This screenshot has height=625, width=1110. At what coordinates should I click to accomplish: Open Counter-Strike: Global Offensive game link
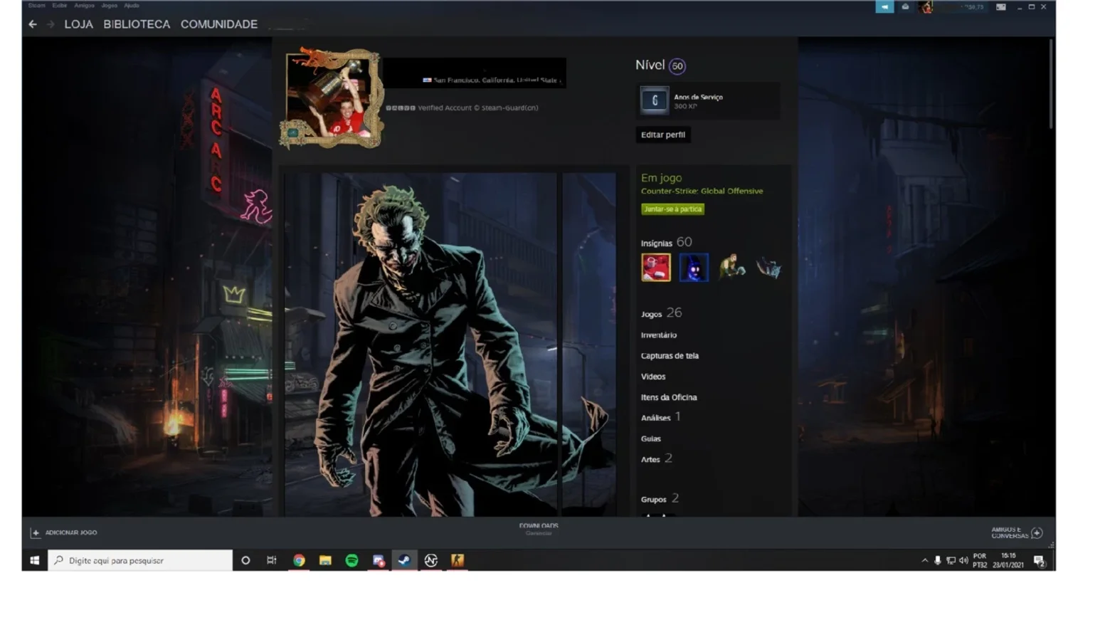702,191
